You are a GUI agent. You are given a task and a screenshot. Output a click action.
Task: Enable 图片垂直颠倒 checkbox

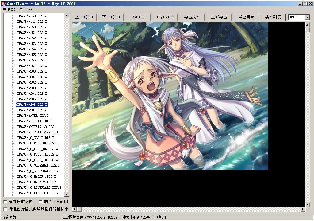pyautogui.click(x=41, y=202)
